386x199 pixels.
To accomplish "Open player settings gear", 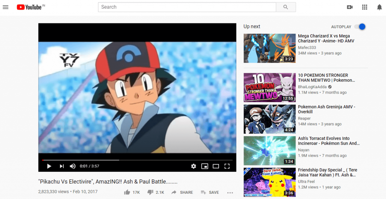I will [x=193, y=166].
